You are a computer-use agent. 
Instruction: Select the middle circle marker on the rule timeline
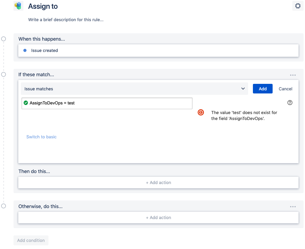tap(3, 75)
